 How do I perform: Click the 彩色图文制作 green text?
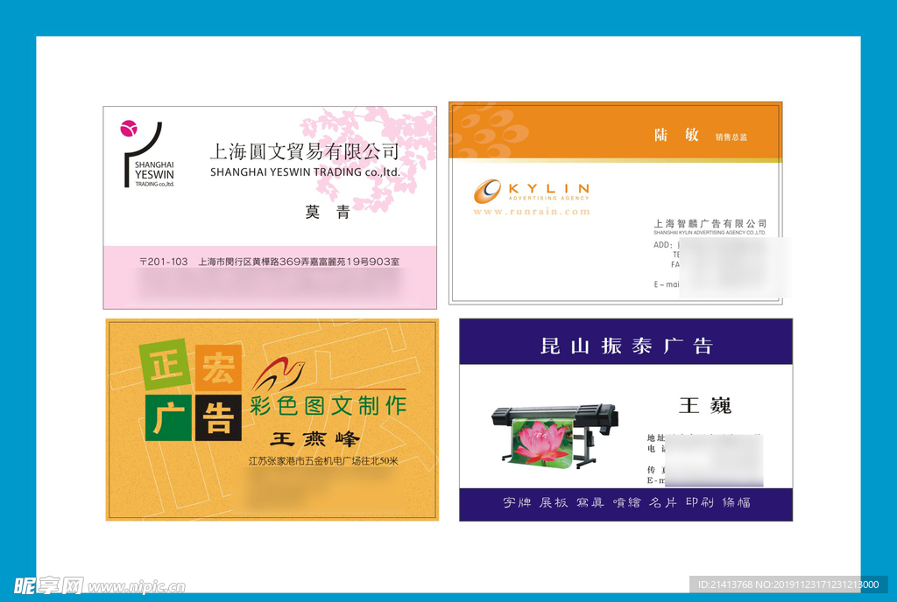(x=328, y=405)
